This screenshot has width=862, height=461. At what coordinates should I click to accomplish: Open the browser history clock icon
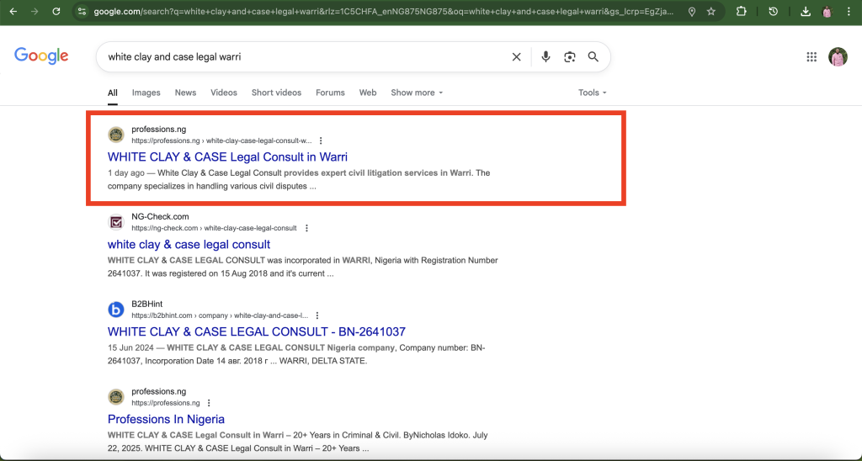[773, 11]
